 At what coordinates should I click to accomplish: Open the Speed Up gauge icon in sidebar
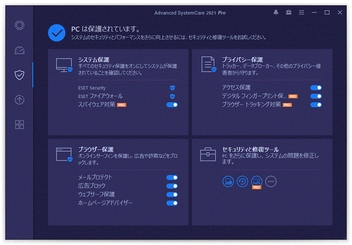click(20, 50)
